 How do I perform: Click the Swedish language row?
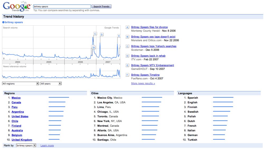tap(193, 112)
